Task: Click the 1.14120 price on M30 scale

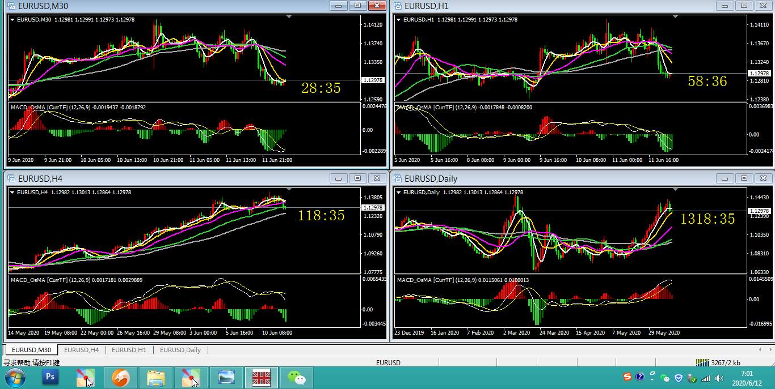Action: point(373,25)
